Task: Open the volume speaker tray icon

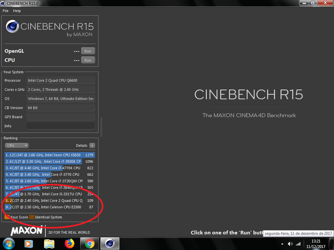Action: tap(290, 244)
